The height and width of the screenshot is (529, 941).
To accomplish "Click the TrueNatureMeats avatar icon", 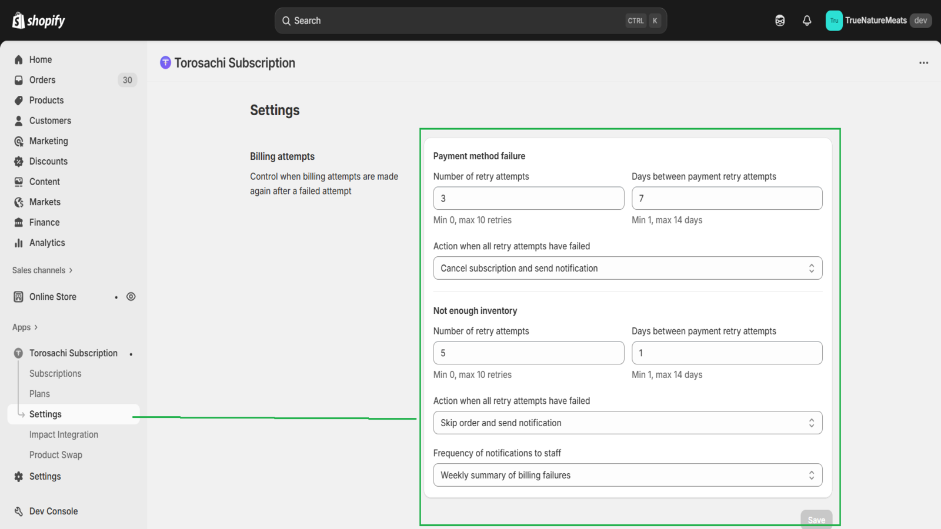I will [x=834, y=21].
